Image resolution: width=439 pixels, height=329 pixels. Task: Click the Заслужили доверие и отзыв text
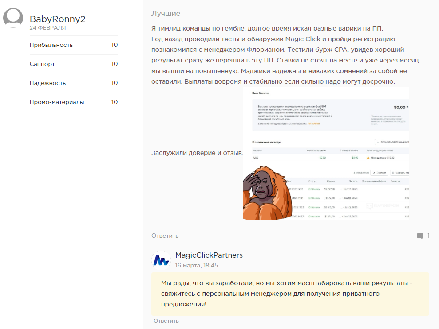197,153
